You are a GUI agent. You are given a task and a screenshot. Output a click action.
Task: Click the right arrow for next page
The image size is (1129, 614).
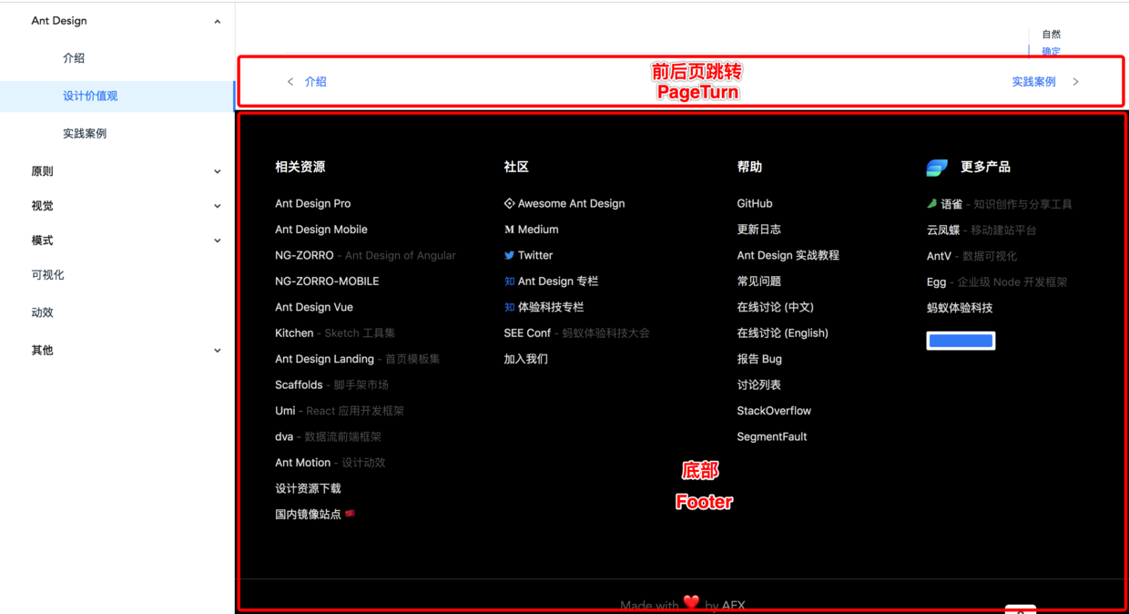pyautogui.click(x=1075, y=82)
